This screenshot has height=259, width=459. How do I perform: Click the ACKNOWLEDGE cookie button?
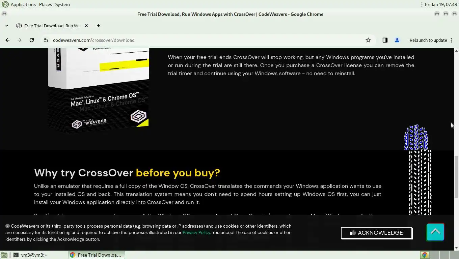click(x=377, y=233)
